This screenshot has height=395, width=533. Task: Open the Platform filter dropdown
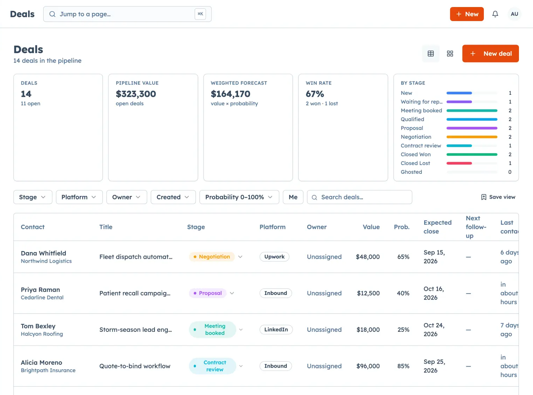click(79, 197)
